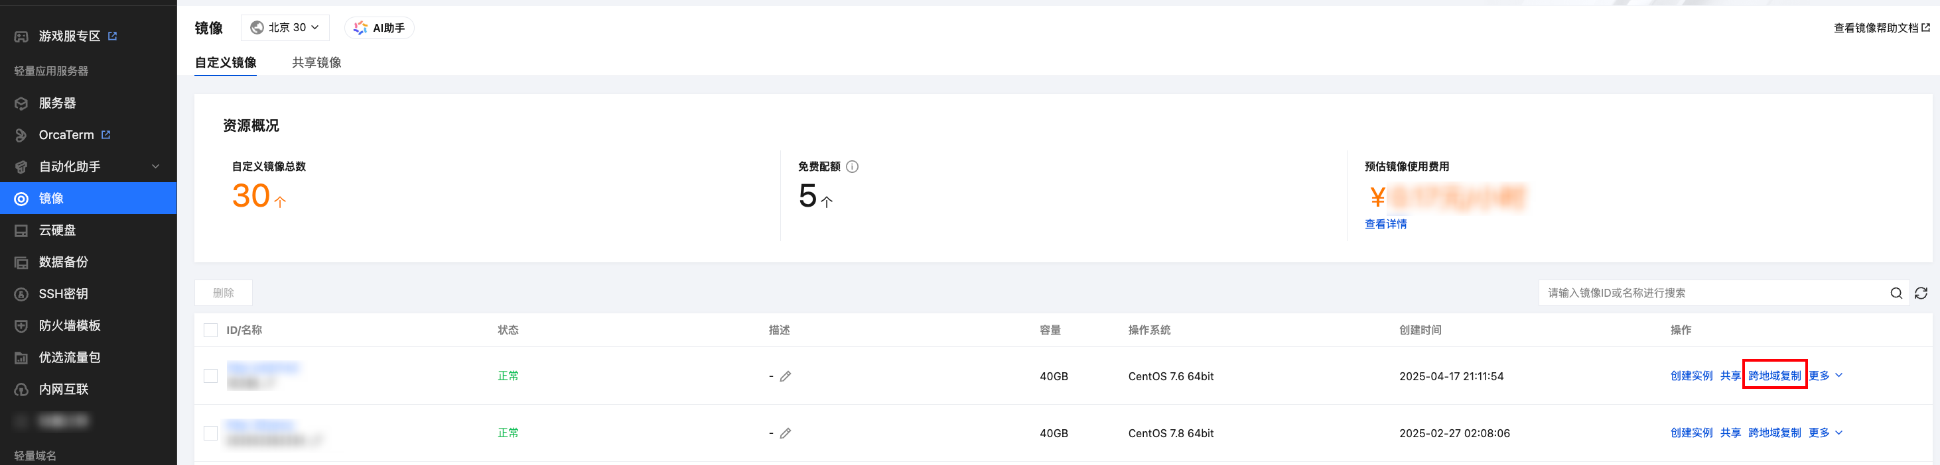The width and height of the screenshot is (1940, 465).
Task: Click 跨地域复制 link in first row
Action: point(1774,376)
